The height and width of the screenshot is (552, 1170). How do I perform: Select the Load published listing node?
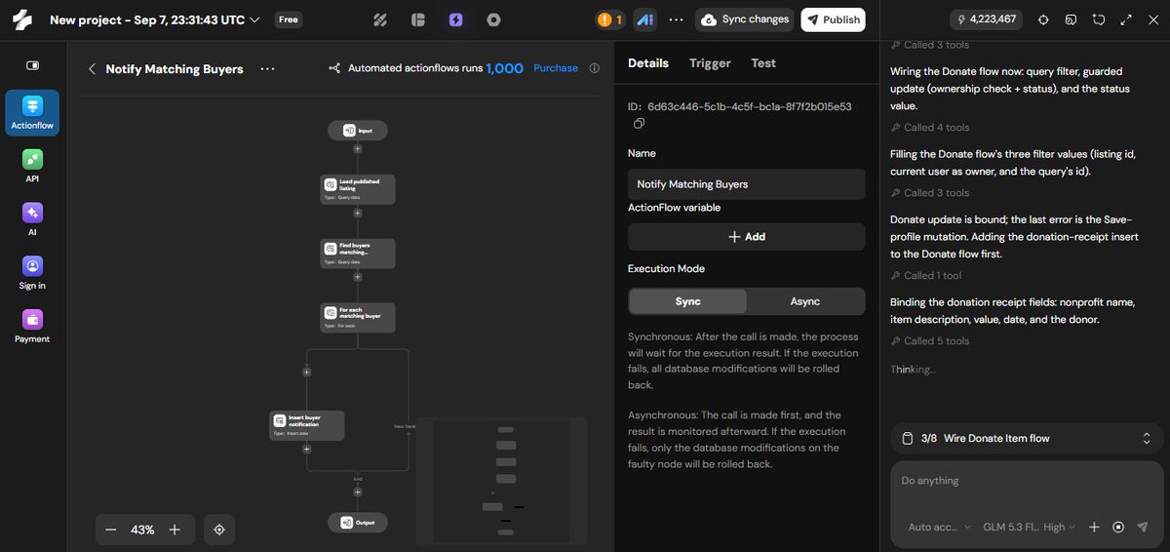357,189
